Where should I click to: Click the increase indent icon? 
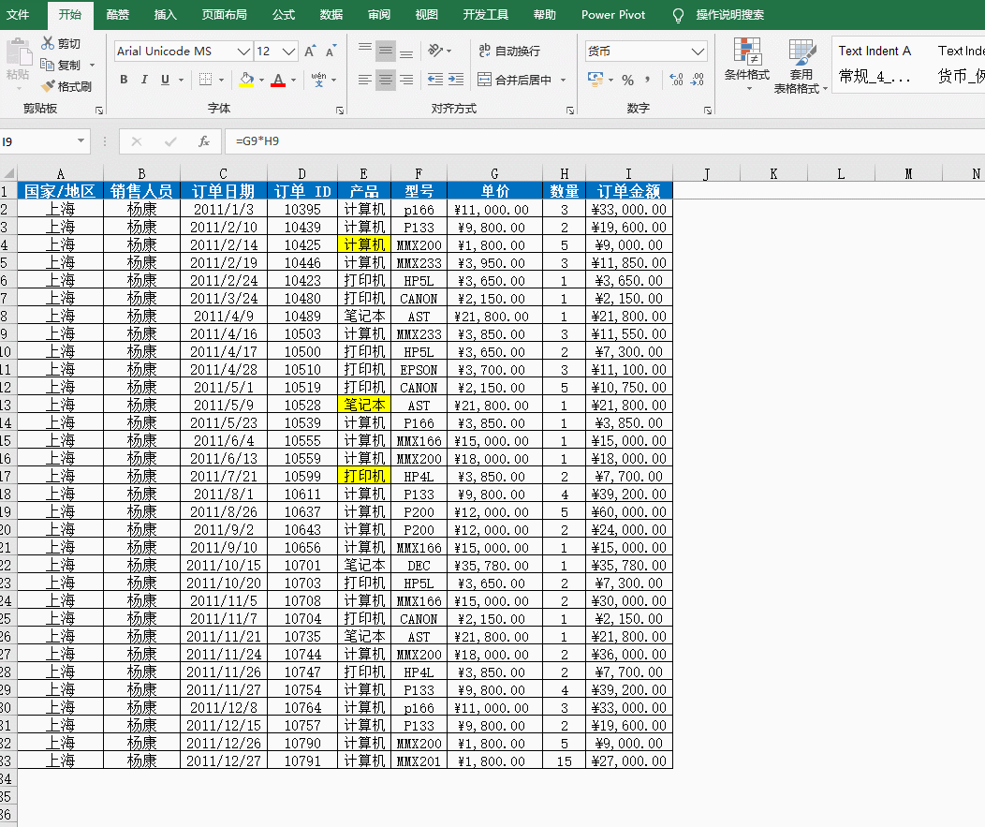[x=455, y=81]
